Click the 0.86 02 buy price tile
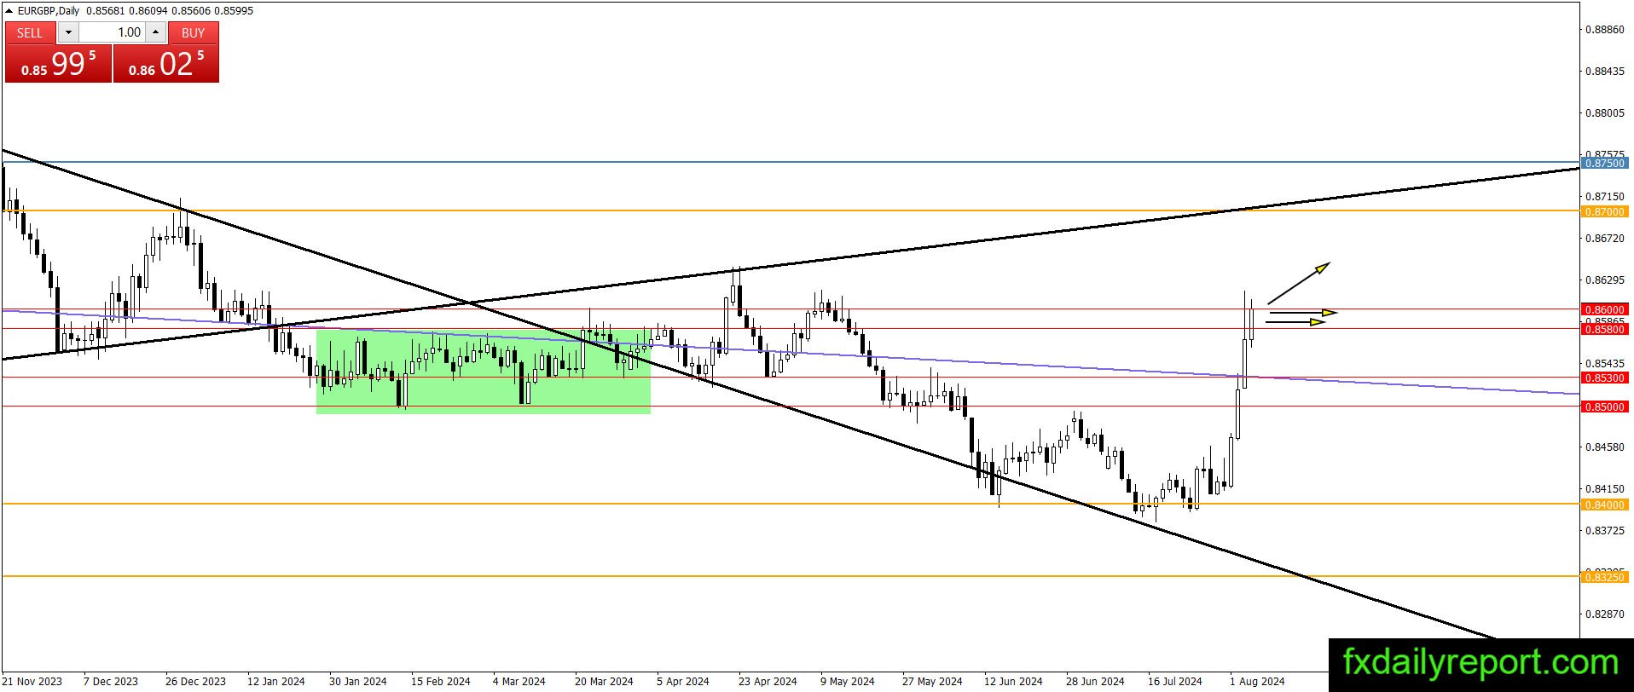Screen dimensions: 1634x692 (x=166, y=63)
